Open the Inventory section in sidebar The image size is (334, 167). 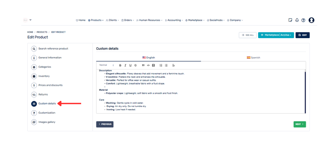[x=44, y=76]
